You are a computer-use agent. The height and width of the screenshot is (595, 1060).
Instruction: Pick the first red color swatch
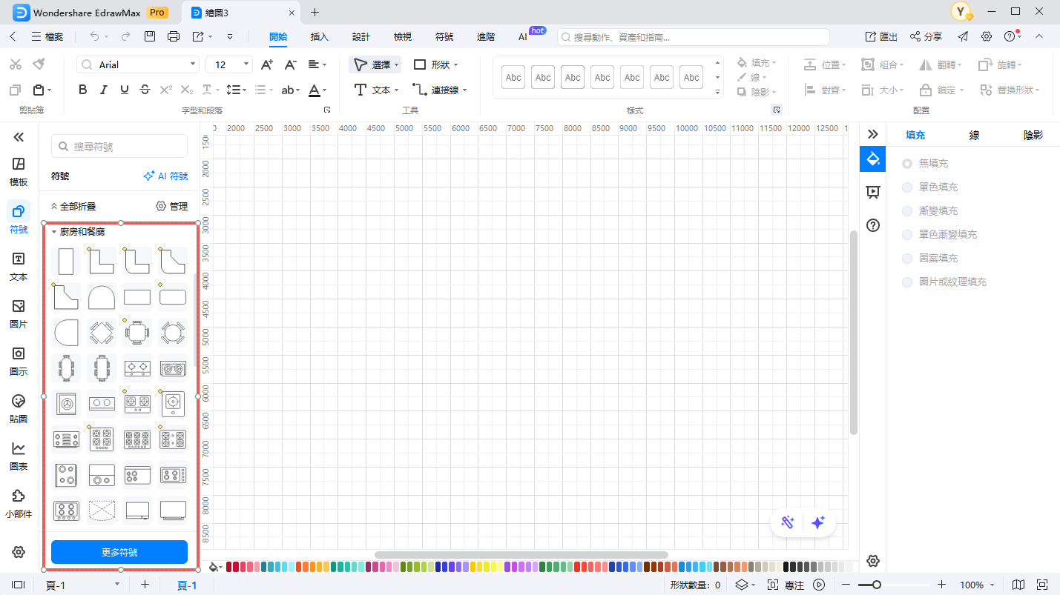(x=230, y=567)
